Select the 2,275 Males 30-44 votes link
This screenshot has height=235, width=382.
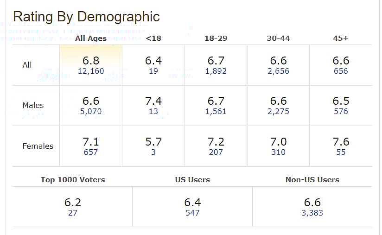click(x=278, y=112)
